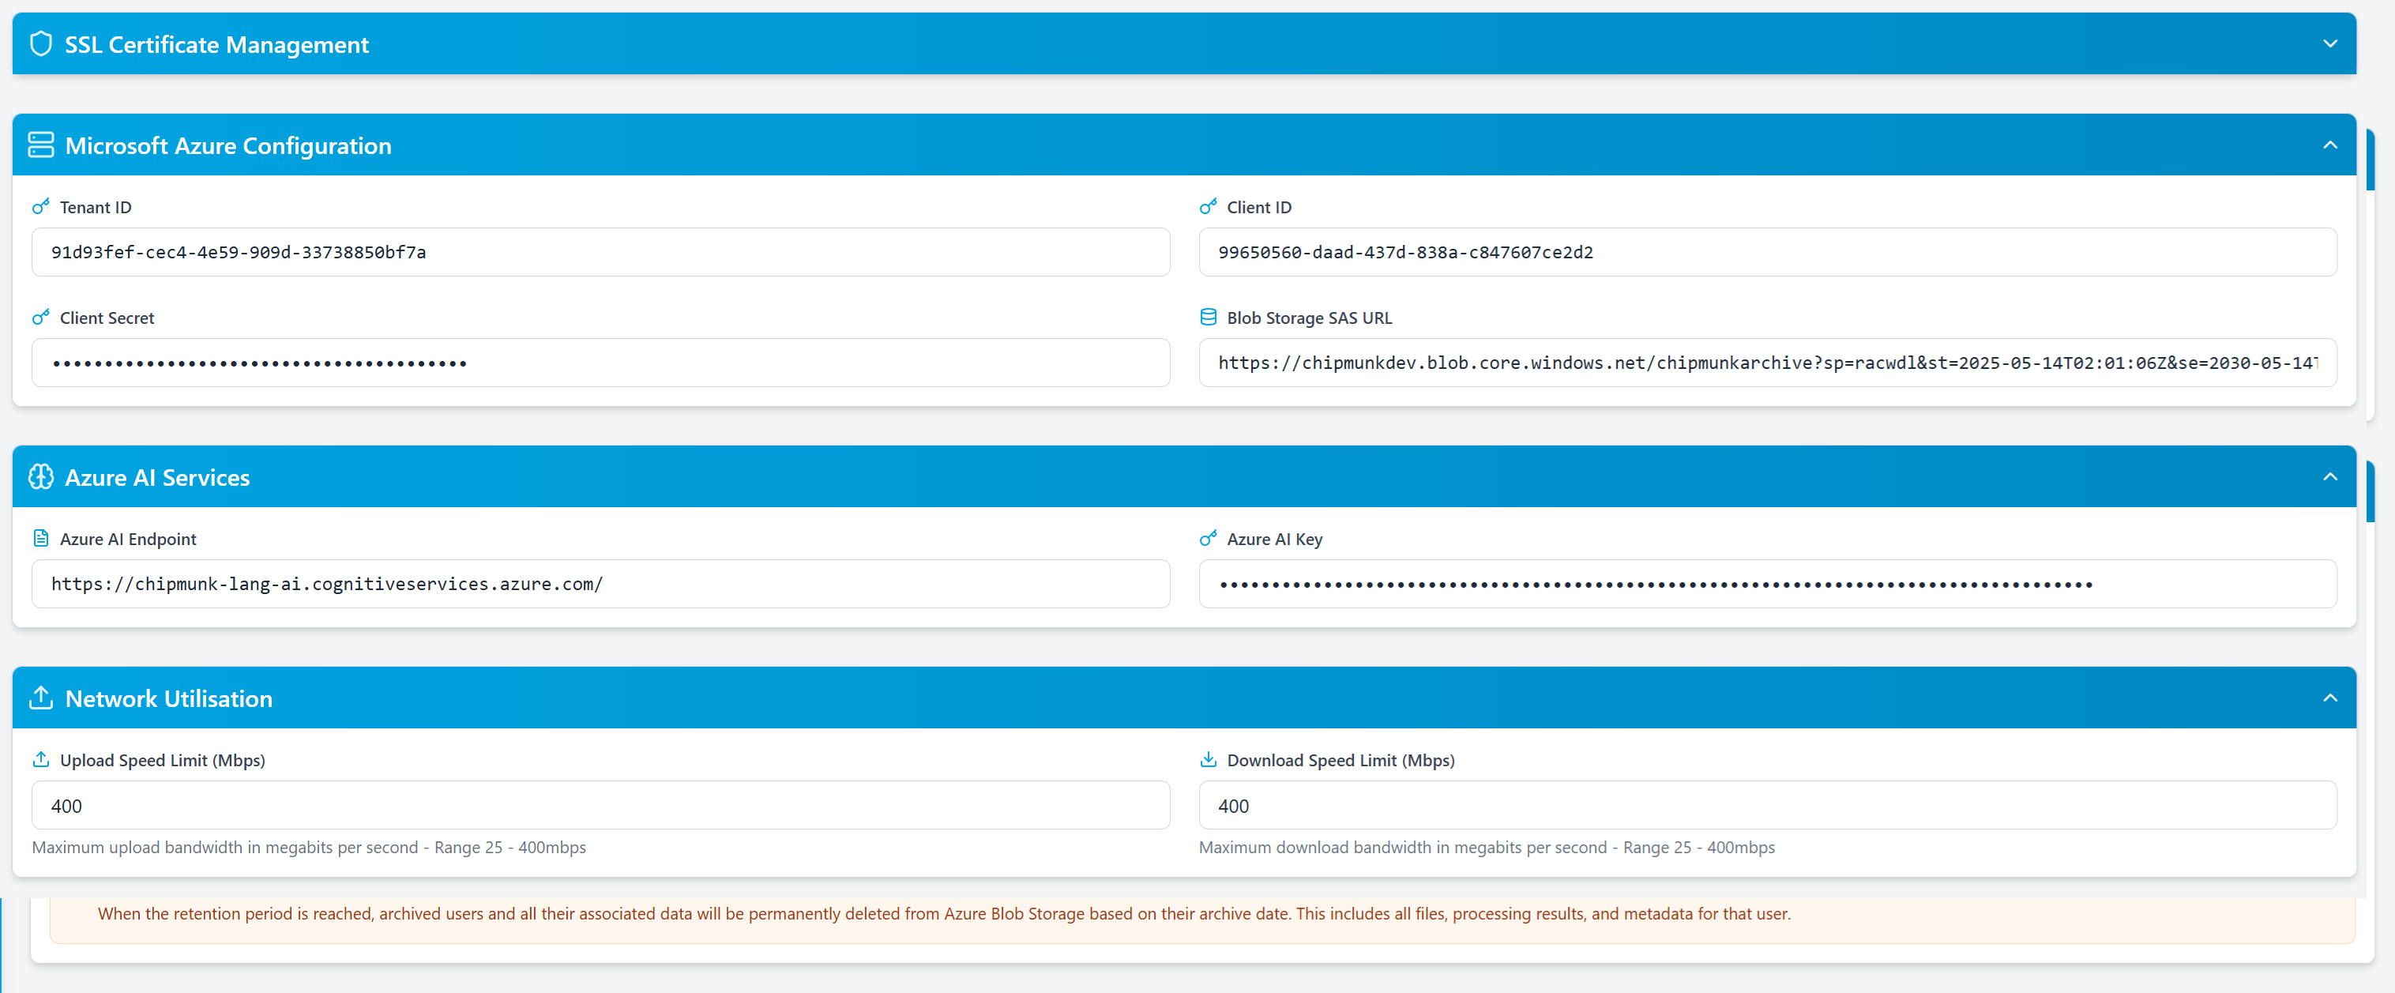
Task: Click the document icon next to Azure AI Endpoint
Action: tap(41, 538)
